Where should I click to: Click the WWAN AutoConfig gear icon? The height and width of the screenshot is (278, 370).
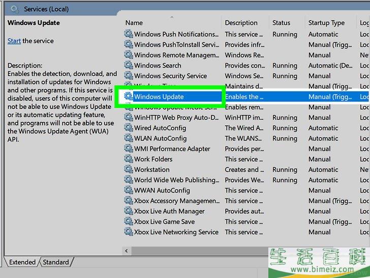(129, 190)
